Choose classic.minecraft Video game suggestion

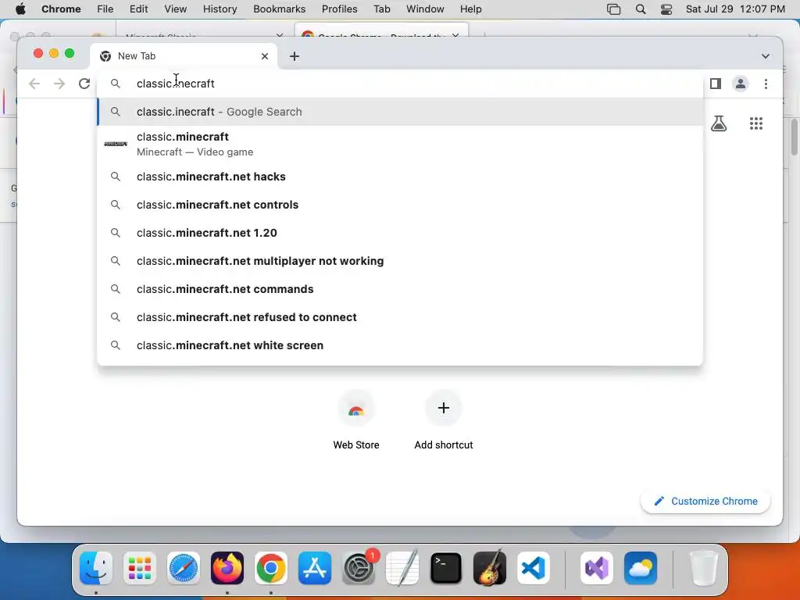pos(400,144)
